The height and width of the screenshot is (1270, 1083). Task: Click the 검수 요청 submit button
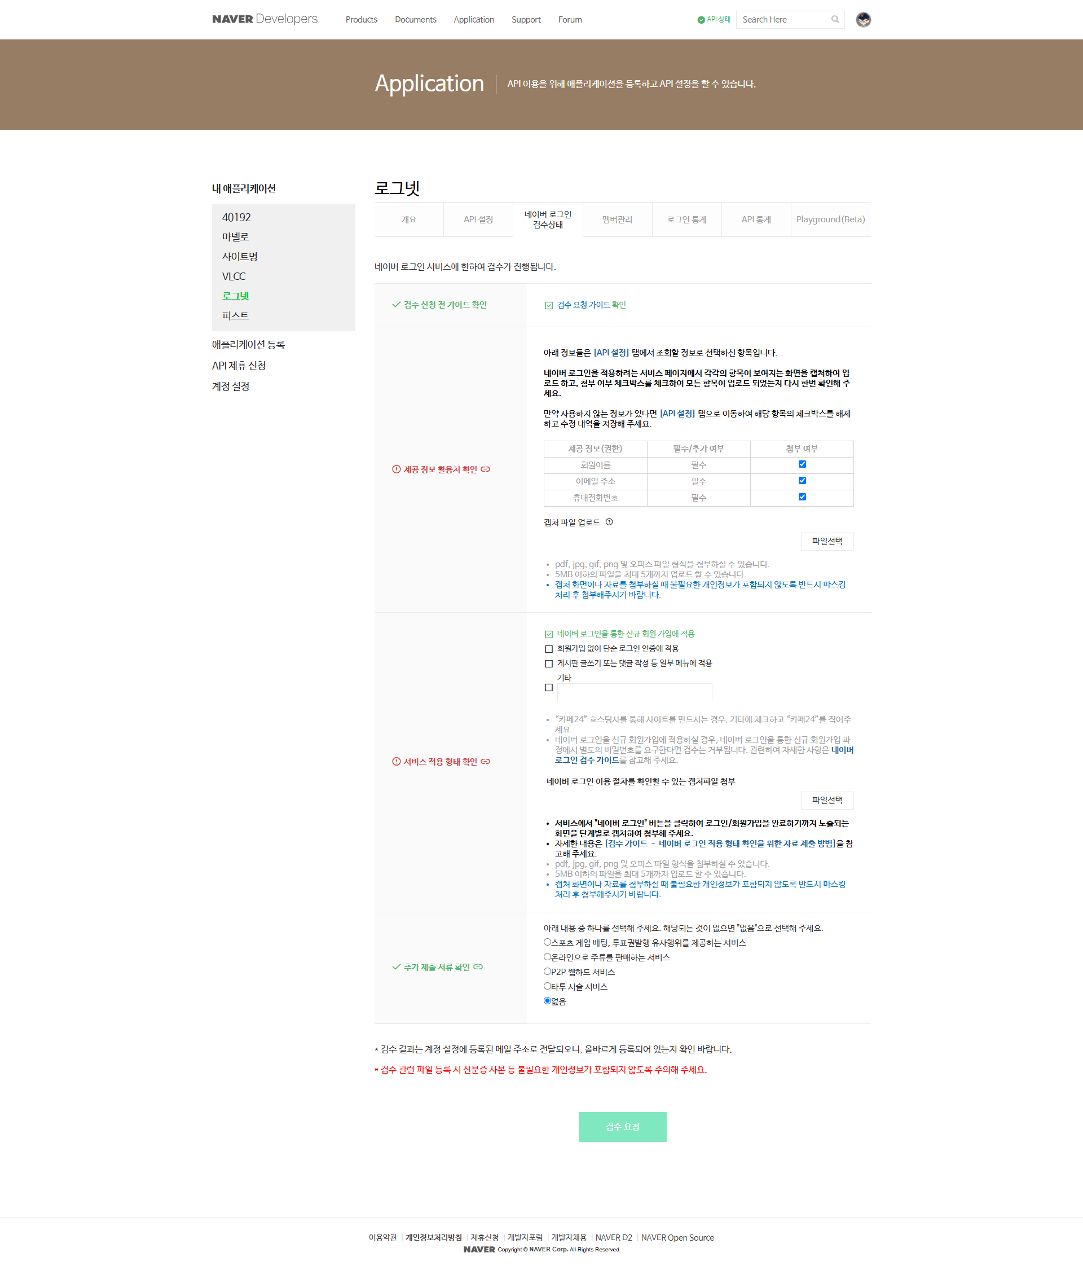click(622, 1127)
